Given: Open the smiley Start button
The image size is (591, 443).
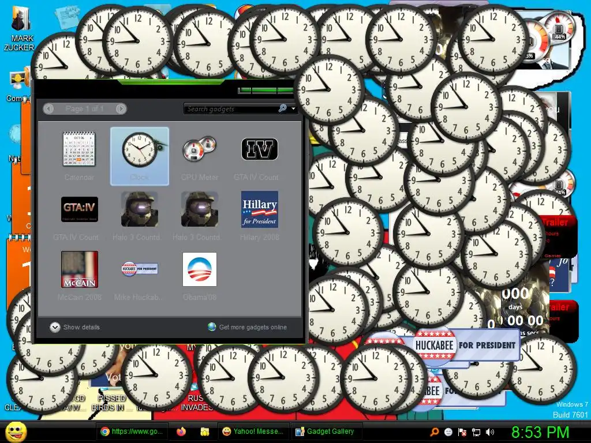Looking at the screenshot, I should [16, 431].
